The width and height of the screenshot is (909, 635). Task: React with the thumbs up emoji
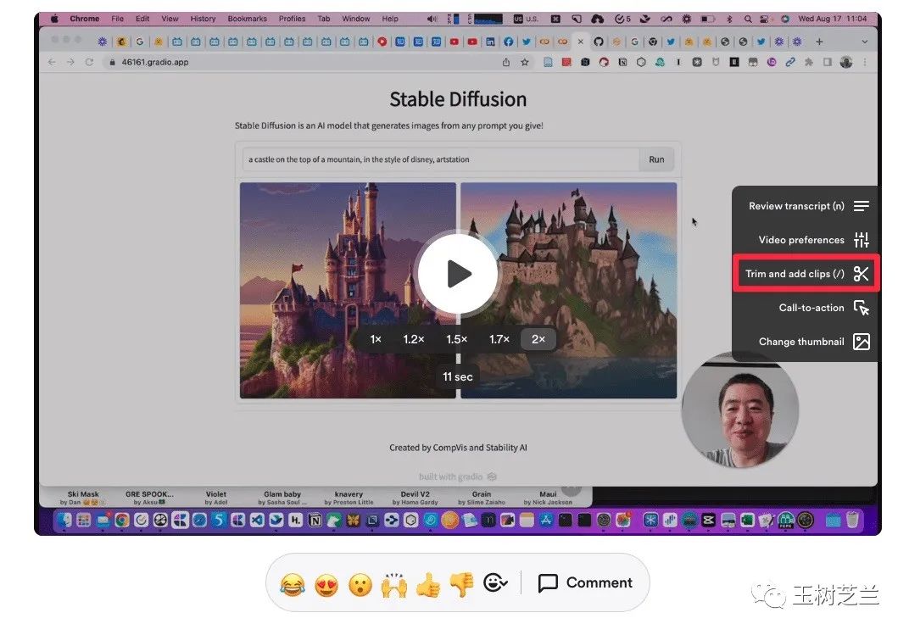click(x=428, y=585)
